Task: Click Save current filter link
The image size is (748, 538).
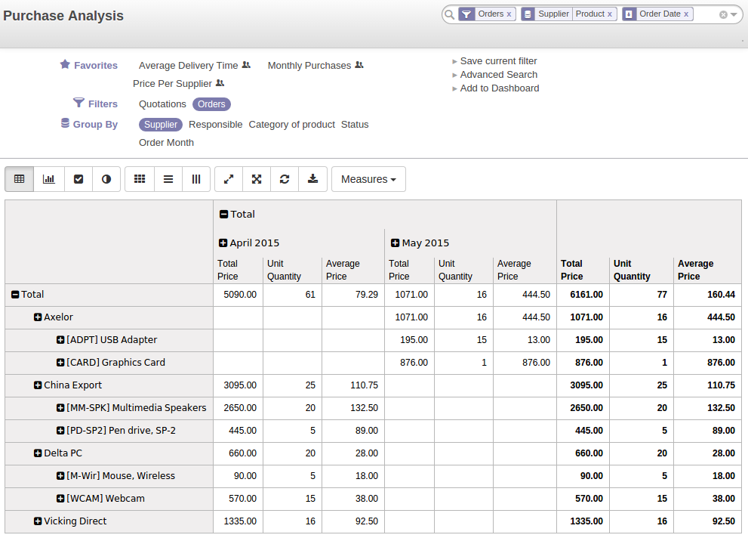Action: (x=498, y=61)
